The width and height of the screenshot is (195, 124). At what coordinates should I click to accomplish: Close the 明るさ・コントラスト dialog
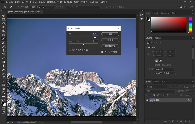click(x=118, y=28)
